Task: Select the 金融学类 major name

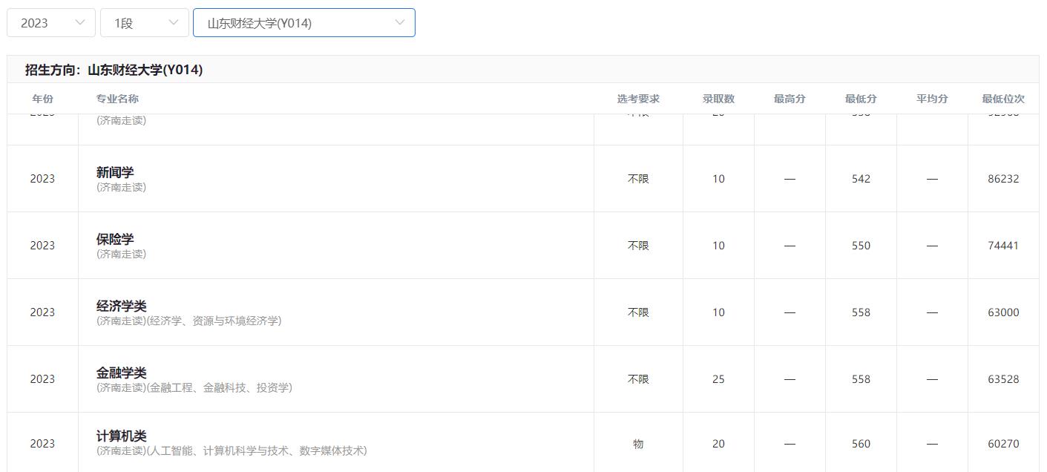Action: point(122,373)
